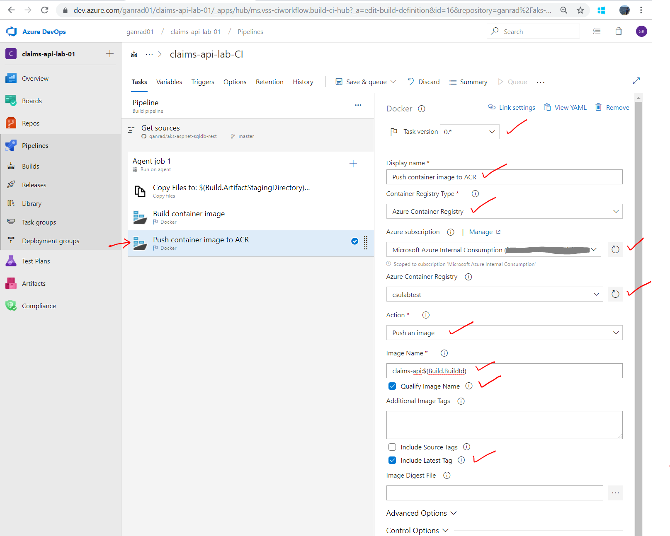Click Discard changes
This screenshot has width=670, height=536.
pos(423,82)
